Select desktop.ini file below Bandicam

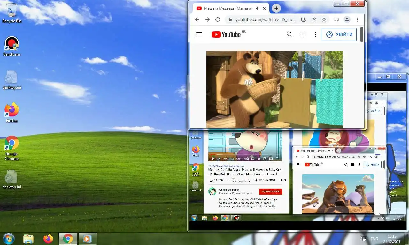[x=12, y=80]
